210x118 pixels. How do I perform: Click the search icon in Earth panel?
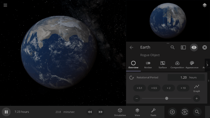tap(173, 47)
